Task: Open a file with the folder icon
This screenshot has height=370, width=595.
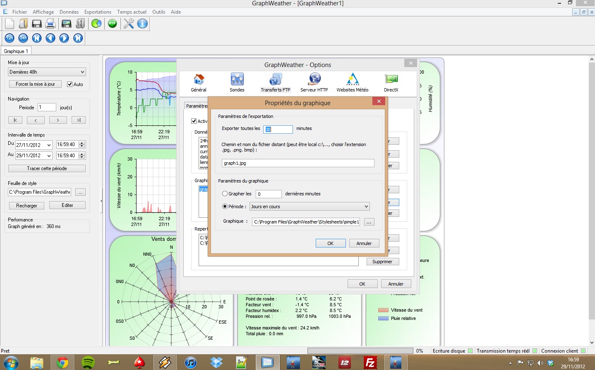Action: click(x=23, y=24)
